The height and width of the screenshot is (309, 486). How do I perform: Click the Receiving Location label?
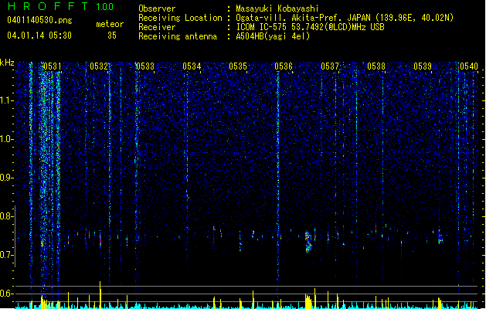(180, 18)
